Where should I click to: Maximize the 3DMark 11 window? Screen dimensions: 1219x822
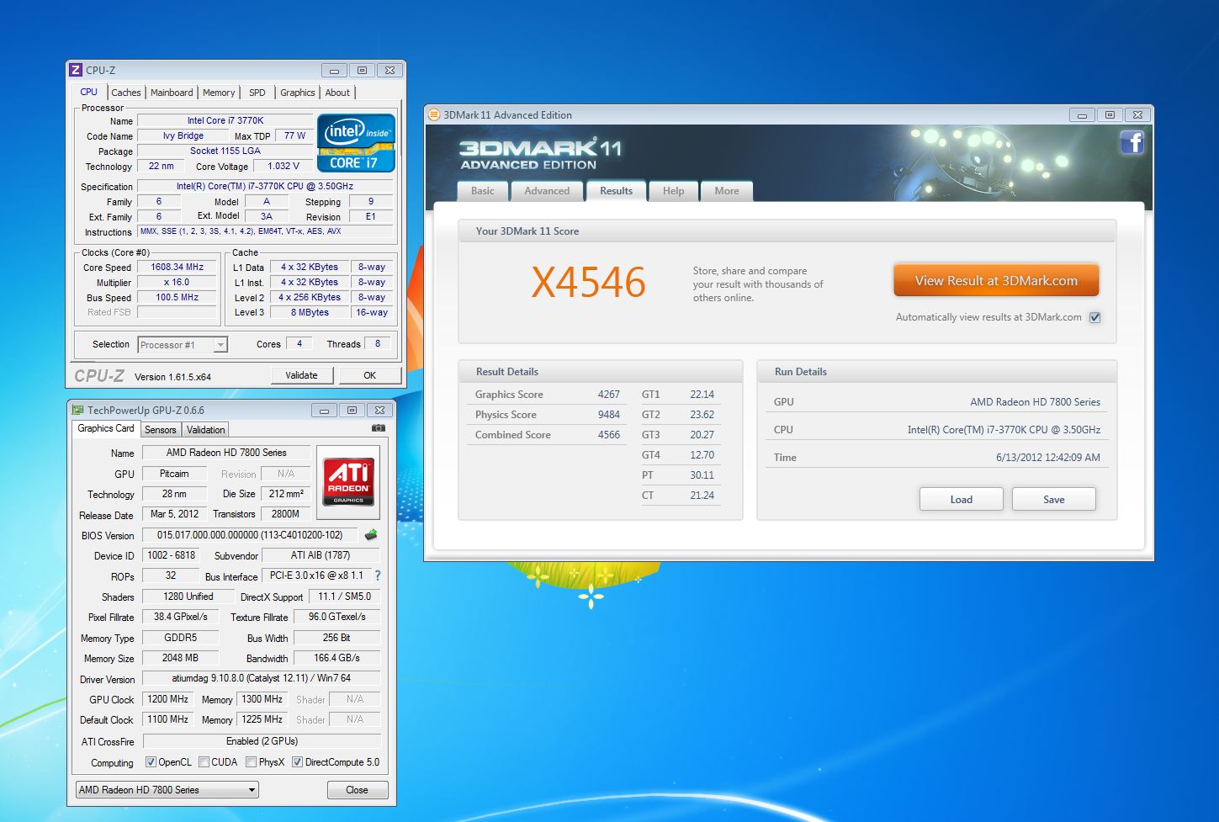(1110, 115)
